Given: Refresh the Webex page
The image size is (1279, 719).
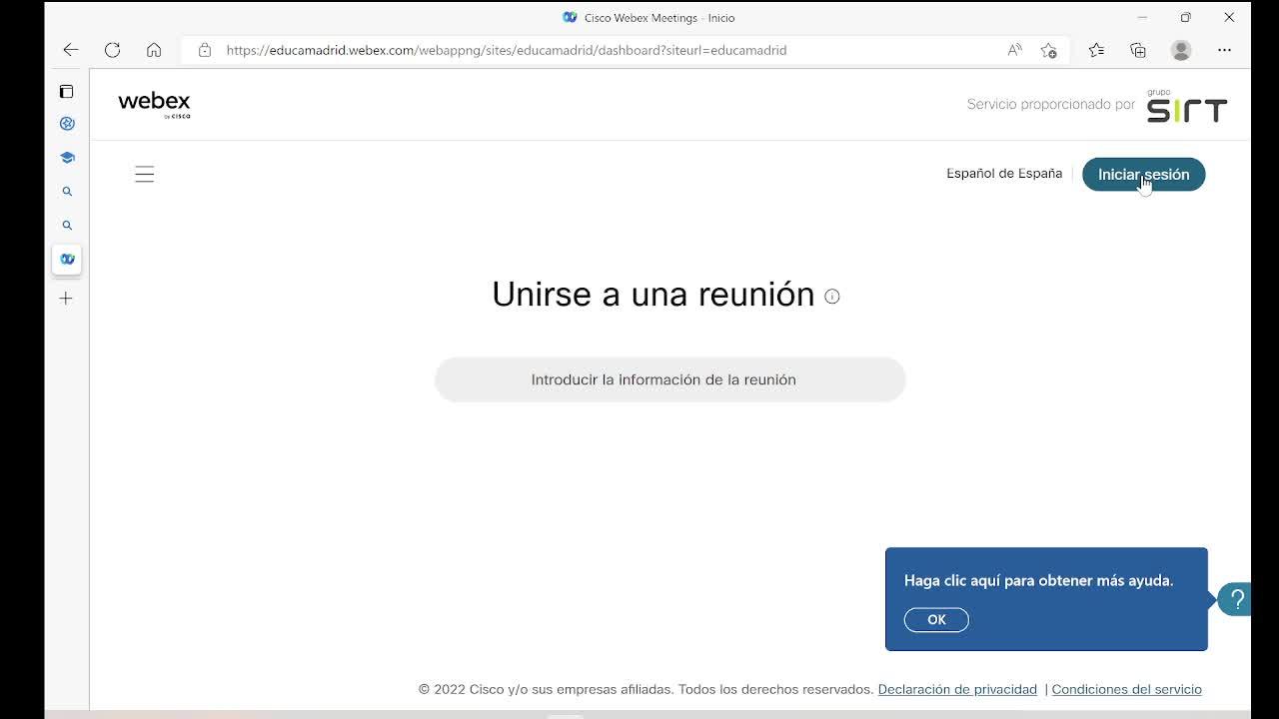Looking at the screenshot, I should point(112,50).
